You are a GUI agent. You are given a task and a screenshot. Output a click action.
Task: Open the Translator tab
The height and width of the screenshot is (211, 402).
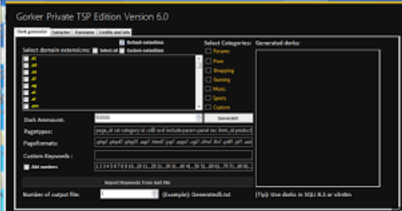pos(85,32)
